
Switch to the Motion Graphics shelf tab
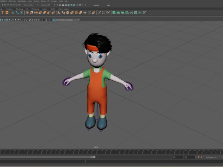tap(64, 9)
